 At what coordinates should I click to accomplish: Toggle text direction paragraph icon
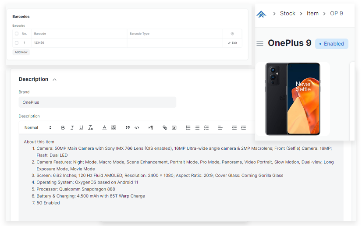[151, 127]
